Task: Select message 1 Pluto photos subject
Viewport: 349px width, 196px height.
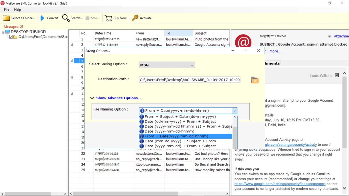Action: (212, 39)
